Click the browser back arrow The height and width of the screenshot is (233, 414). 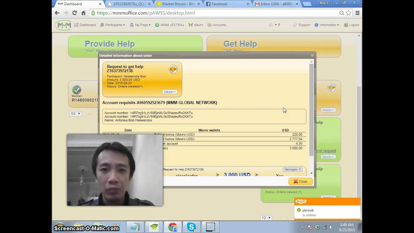point(57,13)
